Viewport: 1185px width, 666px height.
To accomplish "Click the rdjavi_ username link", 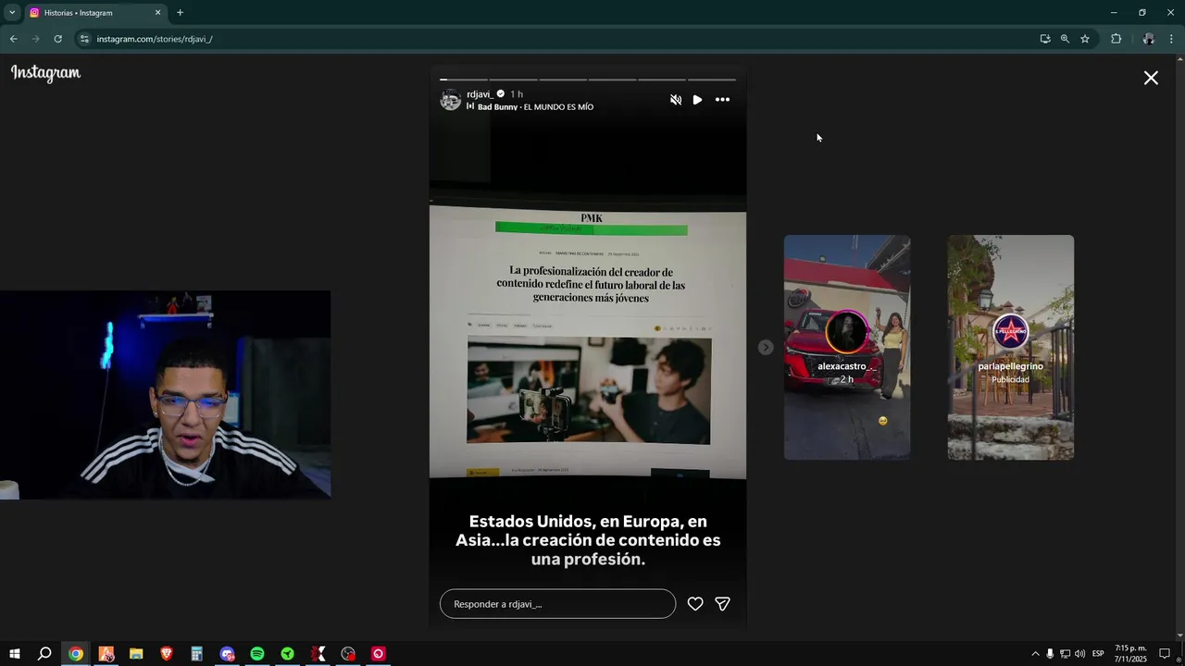I will click(480, 94).
